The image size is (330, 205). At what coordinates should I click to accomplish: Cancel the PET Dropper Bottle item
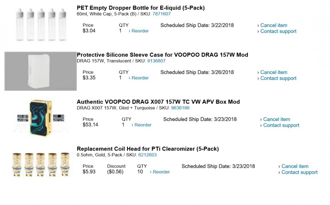tap(273, 25)
